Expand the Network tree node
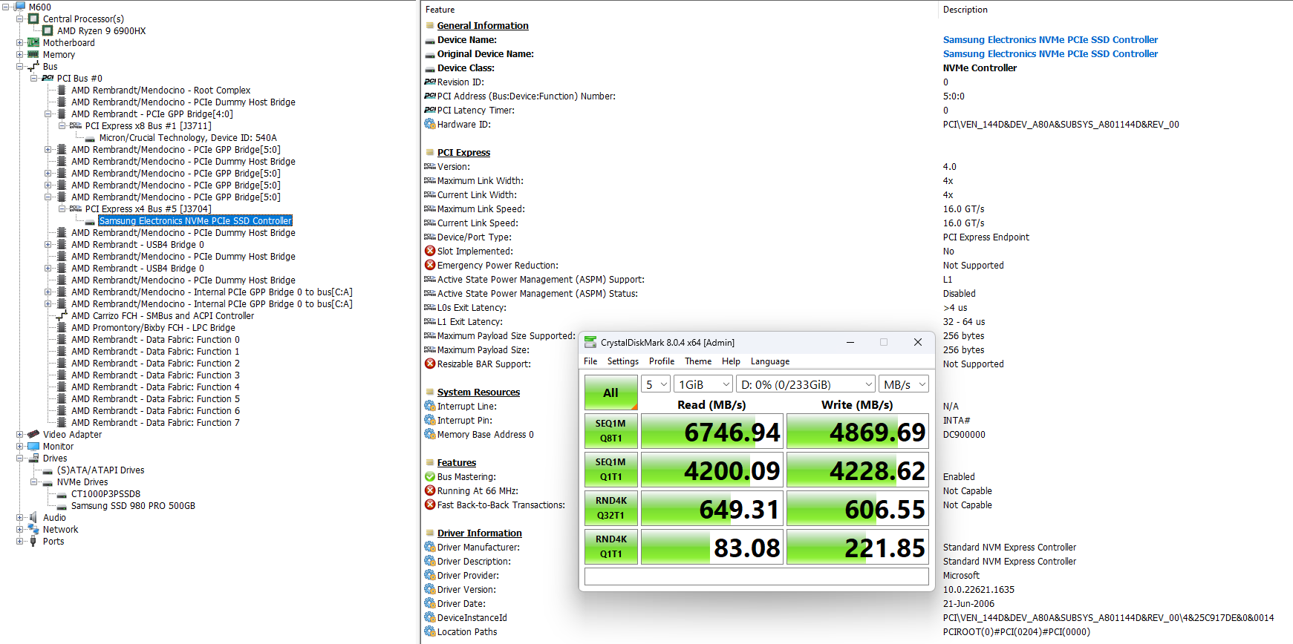 click(x=20, y=529)
